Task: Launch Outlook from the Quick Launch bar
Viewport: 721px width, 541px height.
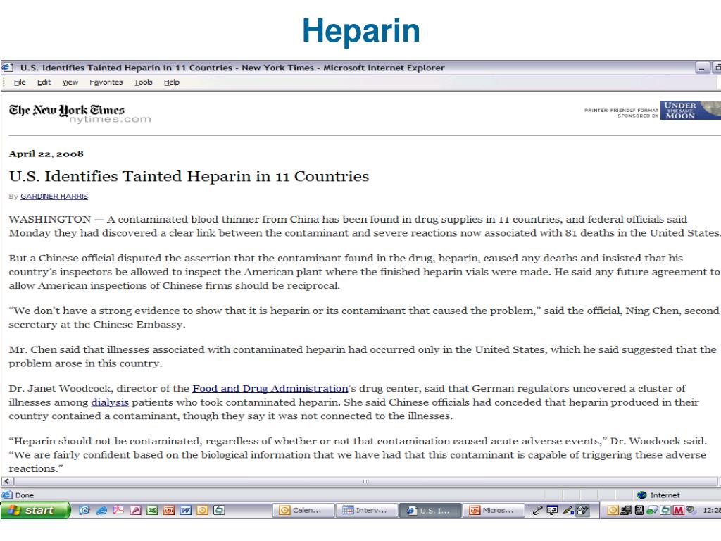Action: pyautogui.click(x=84, y=510)
